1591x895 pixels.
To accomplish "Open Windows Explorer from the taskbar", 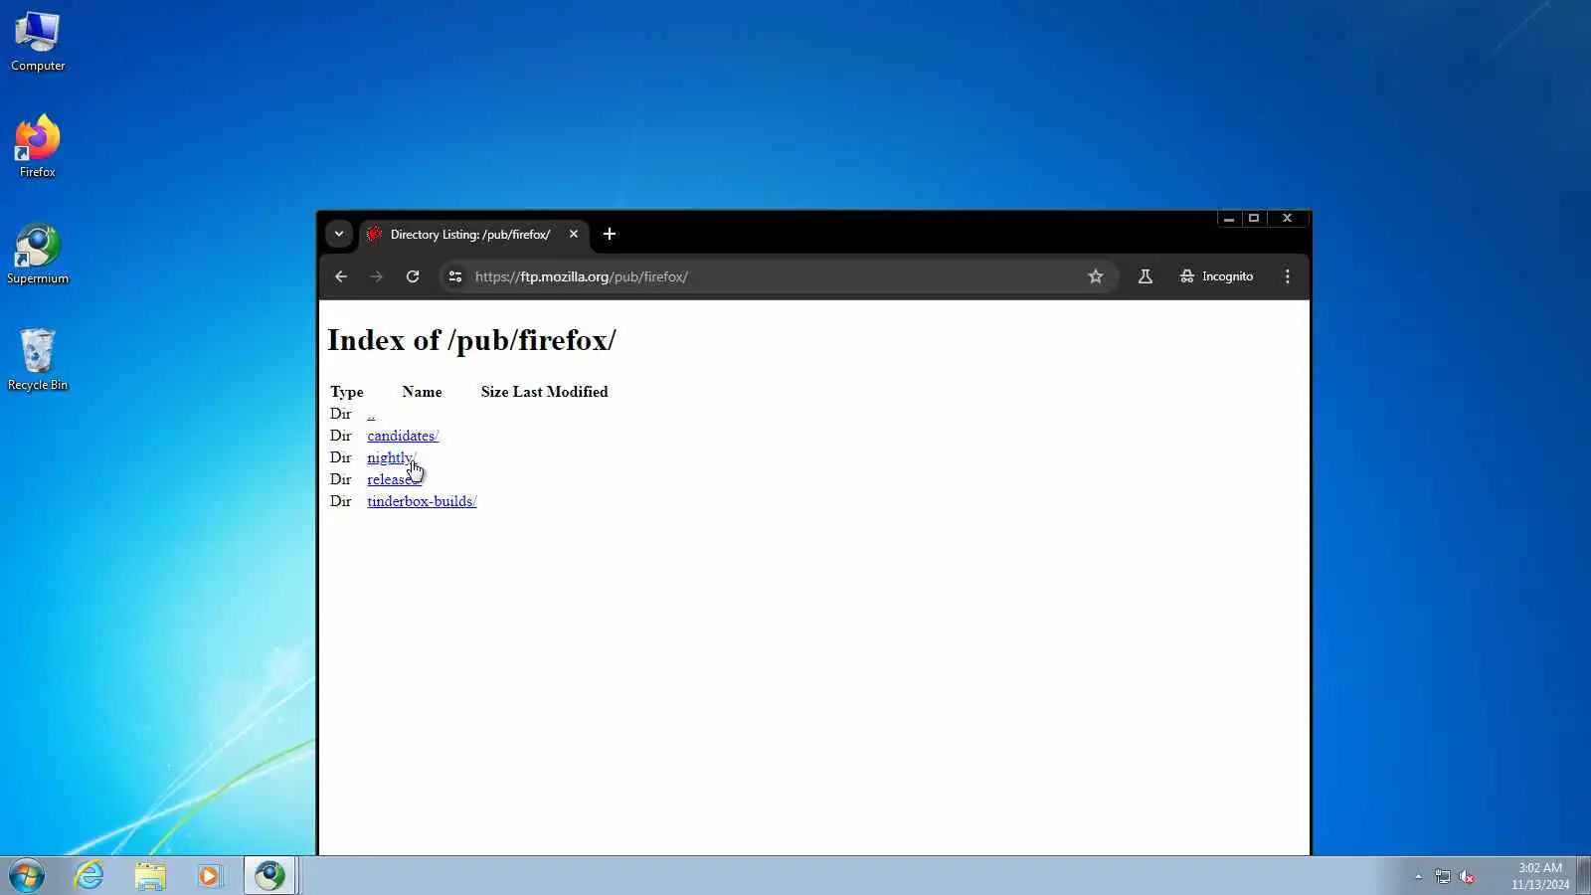I will point(150,876).
